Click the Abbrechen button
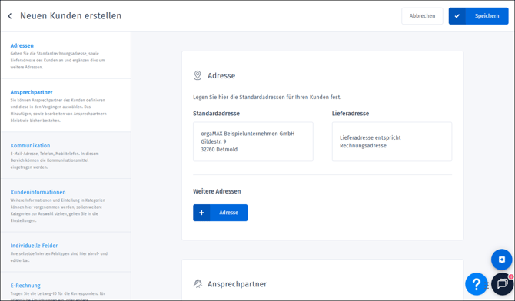Image resolution: width=515 pixels, height=301 pixels. 422,16
